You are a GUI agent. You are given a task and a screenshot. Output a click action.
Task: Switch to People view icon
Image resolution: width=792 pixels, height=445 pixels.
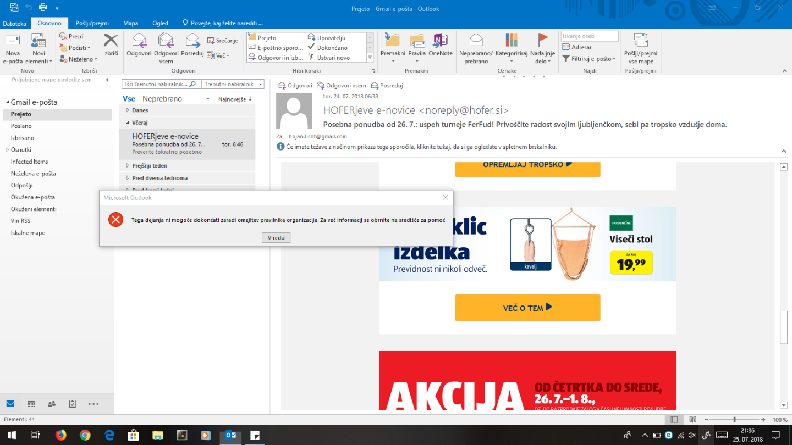point(52,404)
